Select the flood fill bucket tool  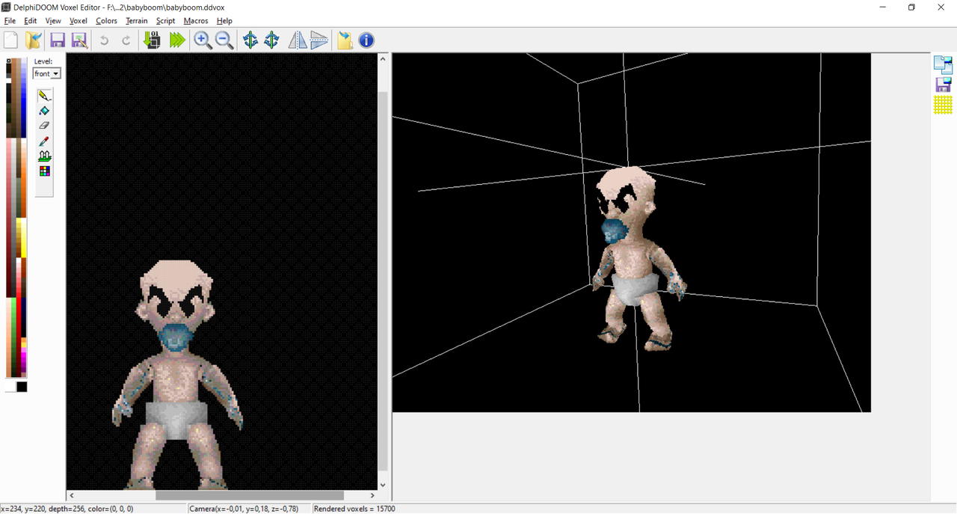tap(44, 111)
